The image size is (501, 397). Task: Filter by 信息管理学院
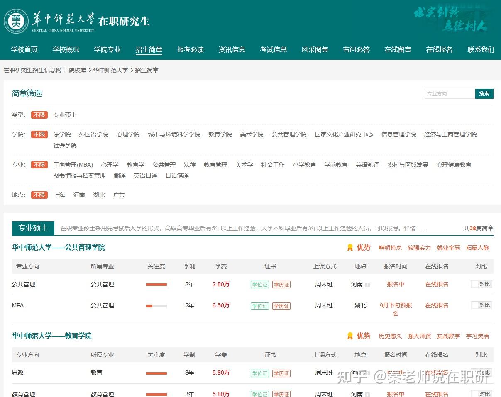click(399, 134)
